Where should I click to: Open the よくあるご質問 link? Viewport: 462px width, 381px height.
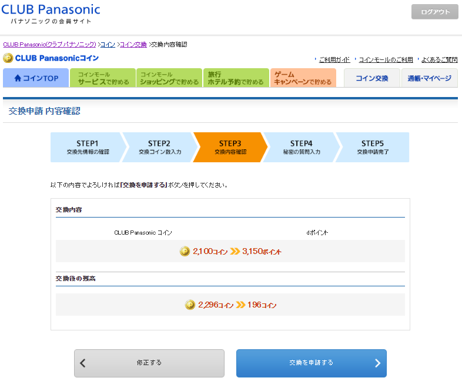[439, 60]
